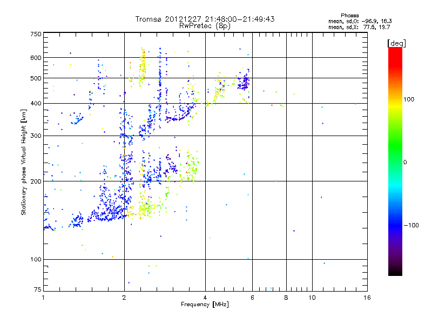Click the 'Stationary phase Virtual Height [km]' axis title

coord(24,162)
